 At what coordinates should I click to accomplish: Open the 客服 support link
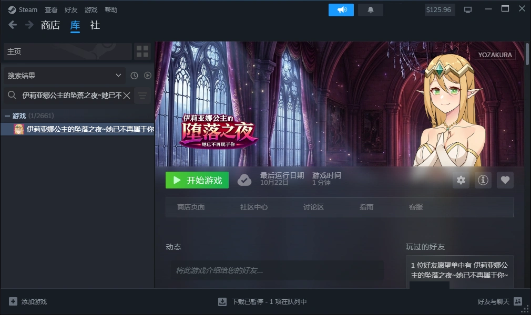416,207
